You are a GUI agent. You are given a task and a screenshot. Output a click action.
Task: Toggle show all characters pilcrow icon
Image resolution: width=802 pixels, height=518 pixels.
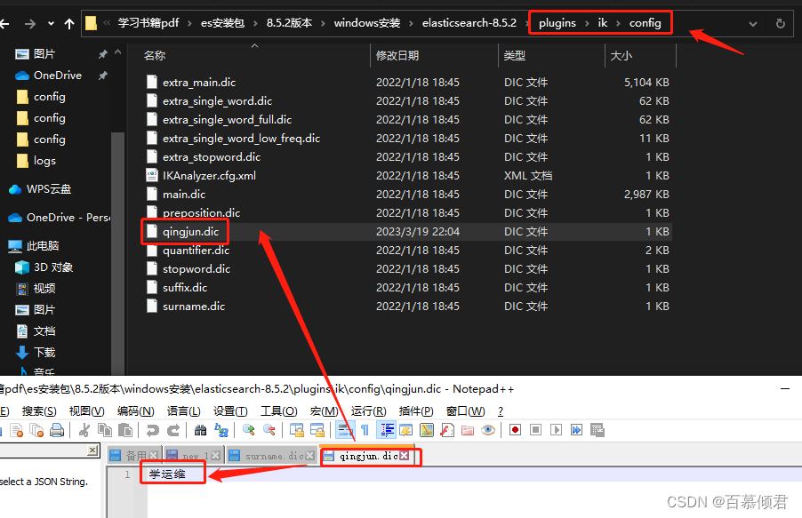point(365,431)
